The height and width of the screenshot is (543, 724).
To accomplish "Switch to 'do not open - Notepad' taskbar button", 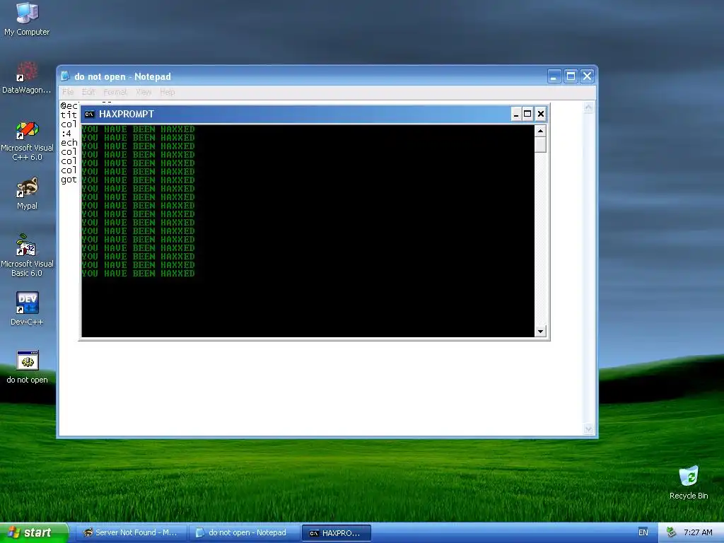I will click(244, 532).
